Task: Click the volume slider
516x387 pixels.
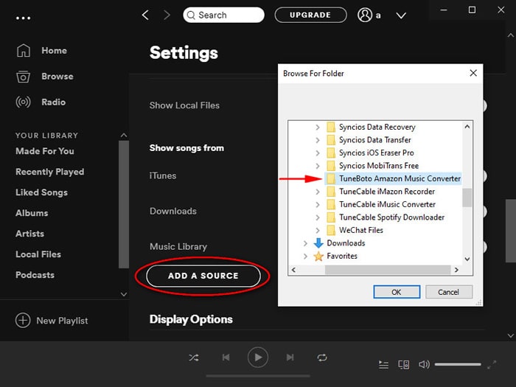Action: pyautogui.click(x=458, y=364)
